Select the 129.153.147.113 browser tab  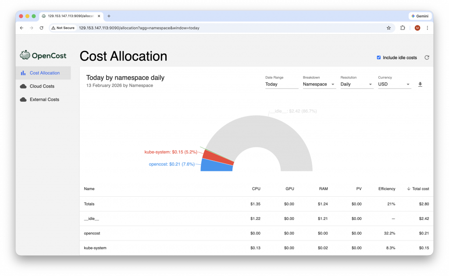coord(71,16)
